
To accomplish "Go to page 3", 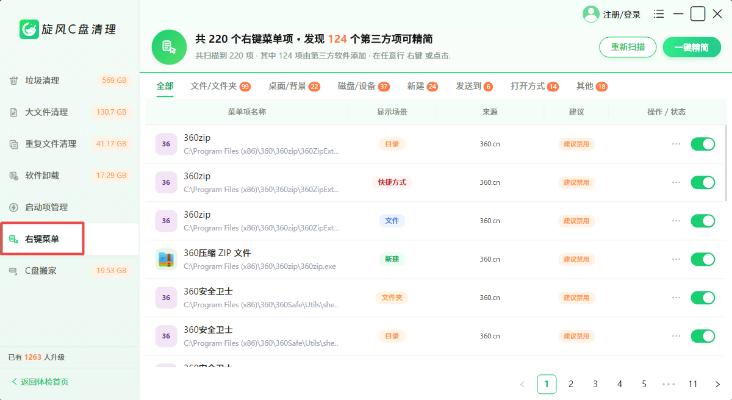I will tap(595, 384).
